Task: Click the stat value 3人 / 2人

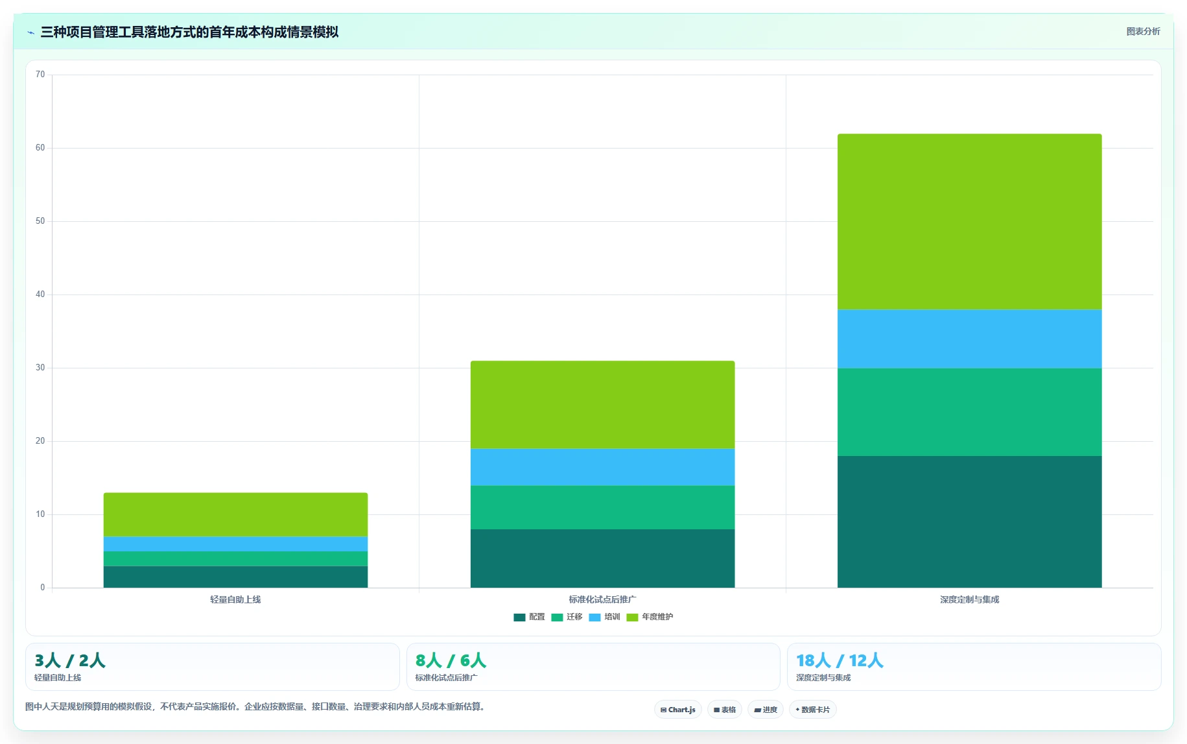Action: 69,660
